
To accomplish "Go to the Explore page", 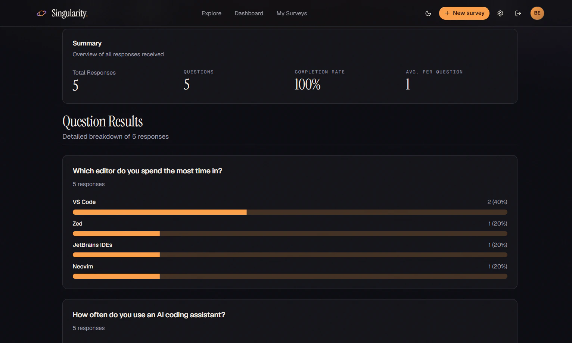I will [x=211, y=13].
